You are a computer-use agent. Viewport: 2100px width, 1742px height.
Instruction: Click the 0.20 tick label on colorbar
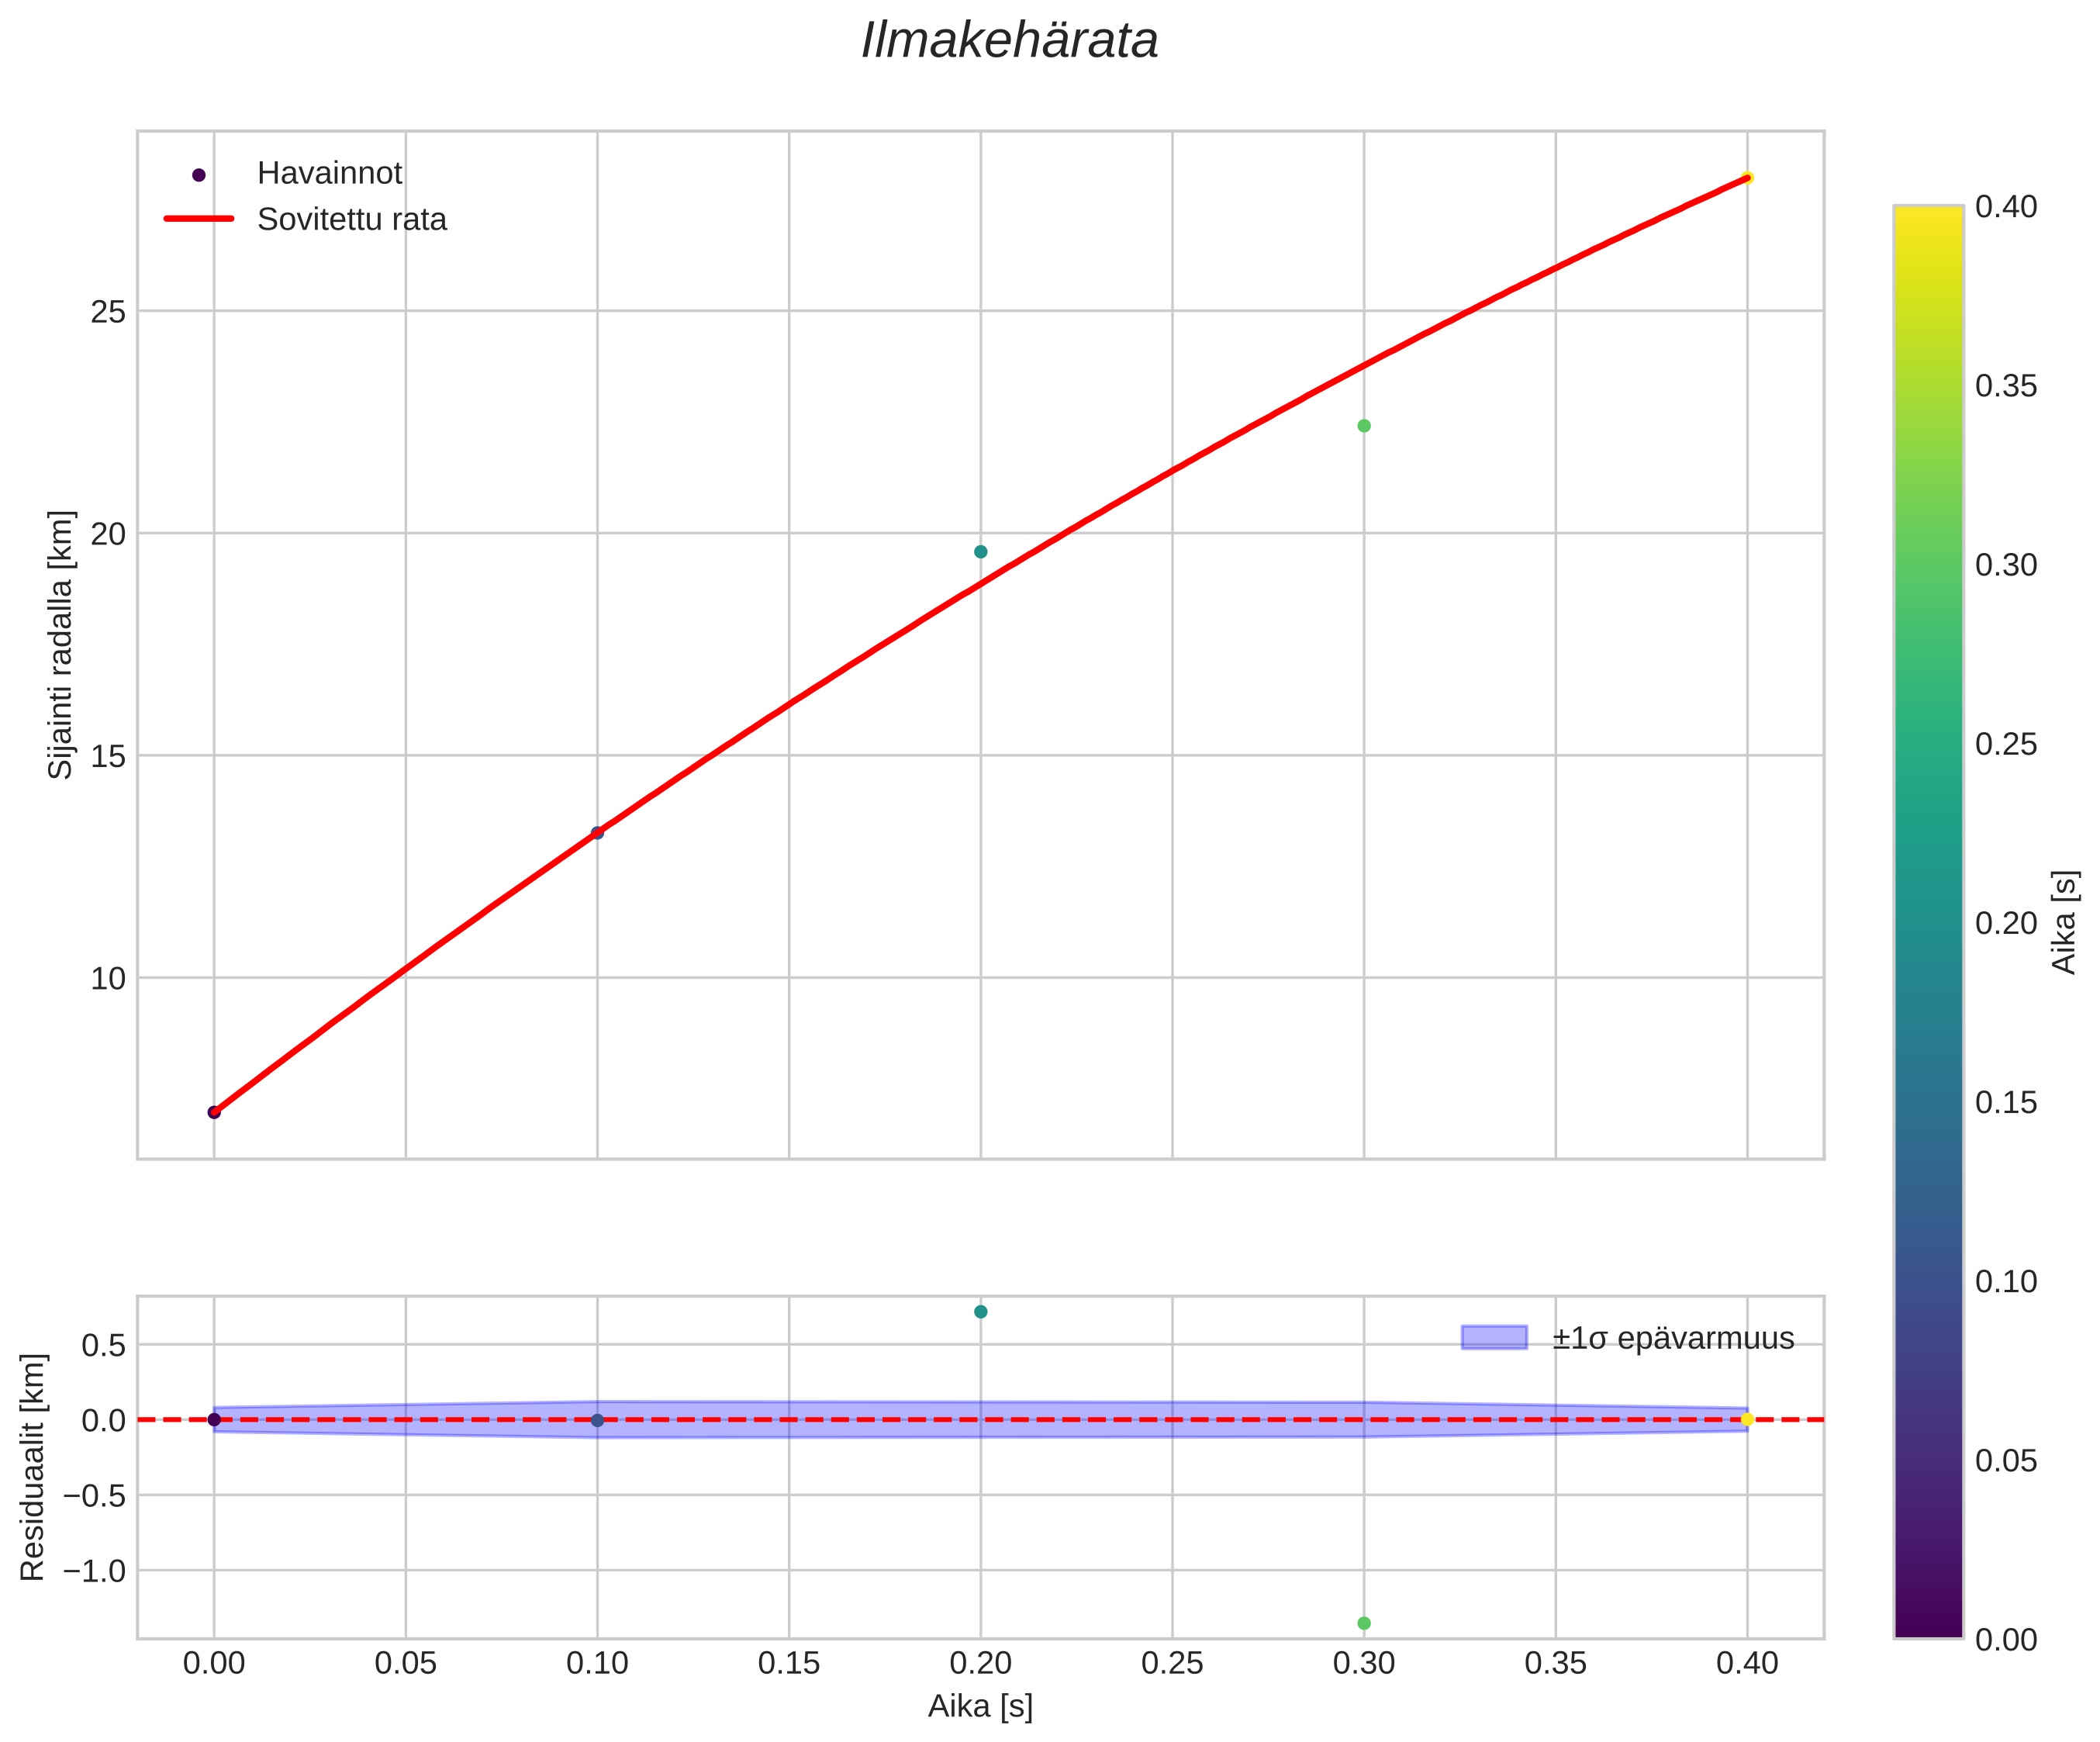[x=2006, y=923]
